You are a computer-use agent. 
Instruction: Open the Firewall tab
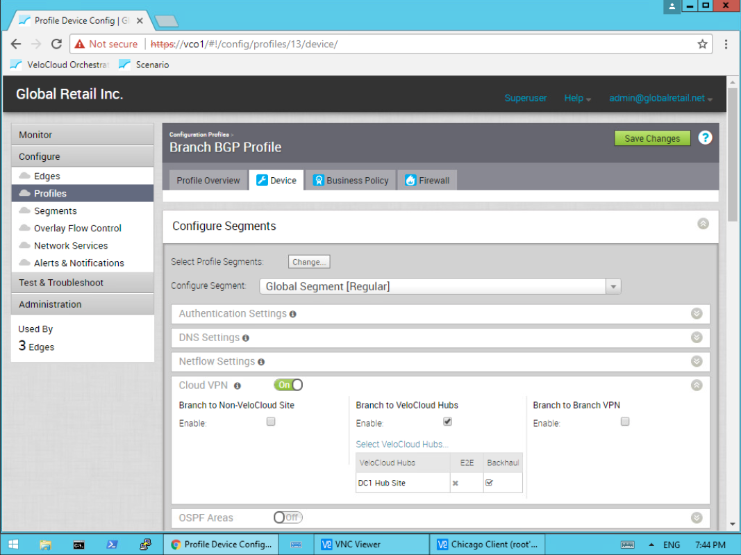point(427,181)
